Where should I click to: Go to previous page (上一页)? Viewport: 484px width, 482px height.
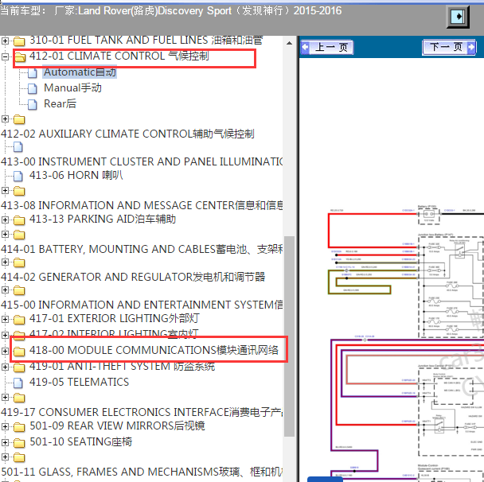[327, 48]
